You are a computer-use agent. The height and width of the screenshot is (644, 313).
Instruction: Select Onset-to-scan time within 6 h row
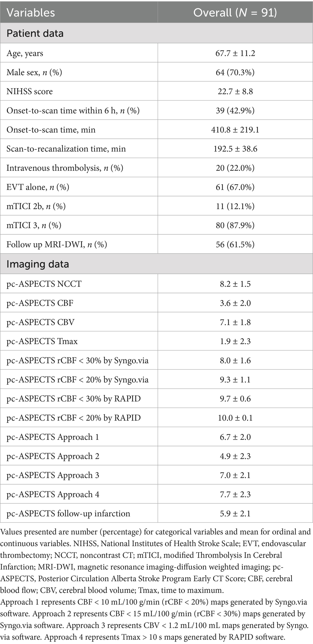156,111
